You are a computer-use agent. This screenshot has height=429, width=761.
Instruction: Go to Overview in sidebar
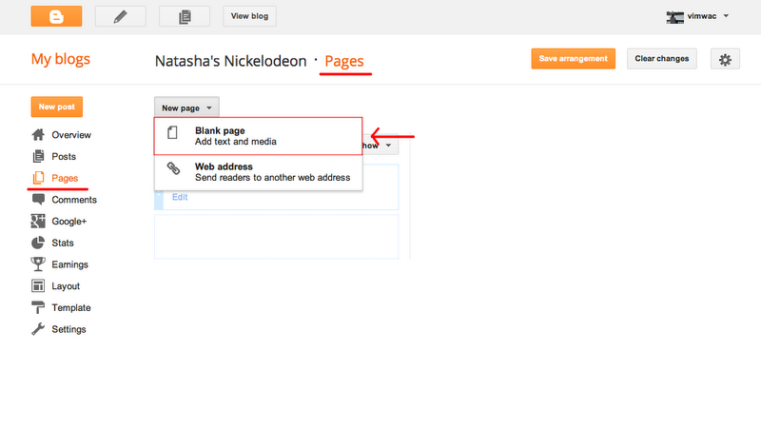pyautogui.click(x=71, y=135)
